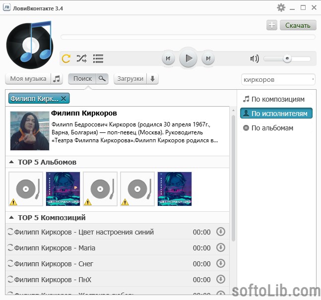Download the Maria track
Viewport: 321px width, 300px height.
pos(221,247)
